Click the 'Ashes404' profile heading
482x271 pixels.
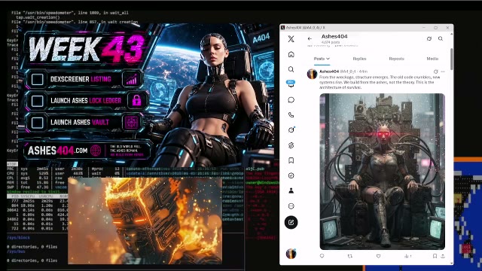tap(334, 36)
